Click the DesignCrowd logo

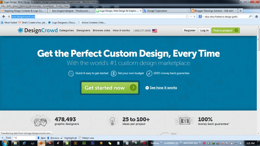[x=38, y=30]
